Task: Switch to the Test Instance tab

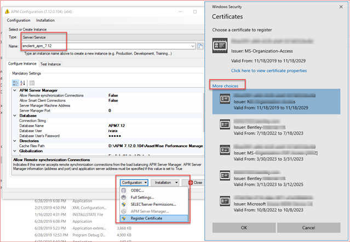Action: tap(50, 64)
